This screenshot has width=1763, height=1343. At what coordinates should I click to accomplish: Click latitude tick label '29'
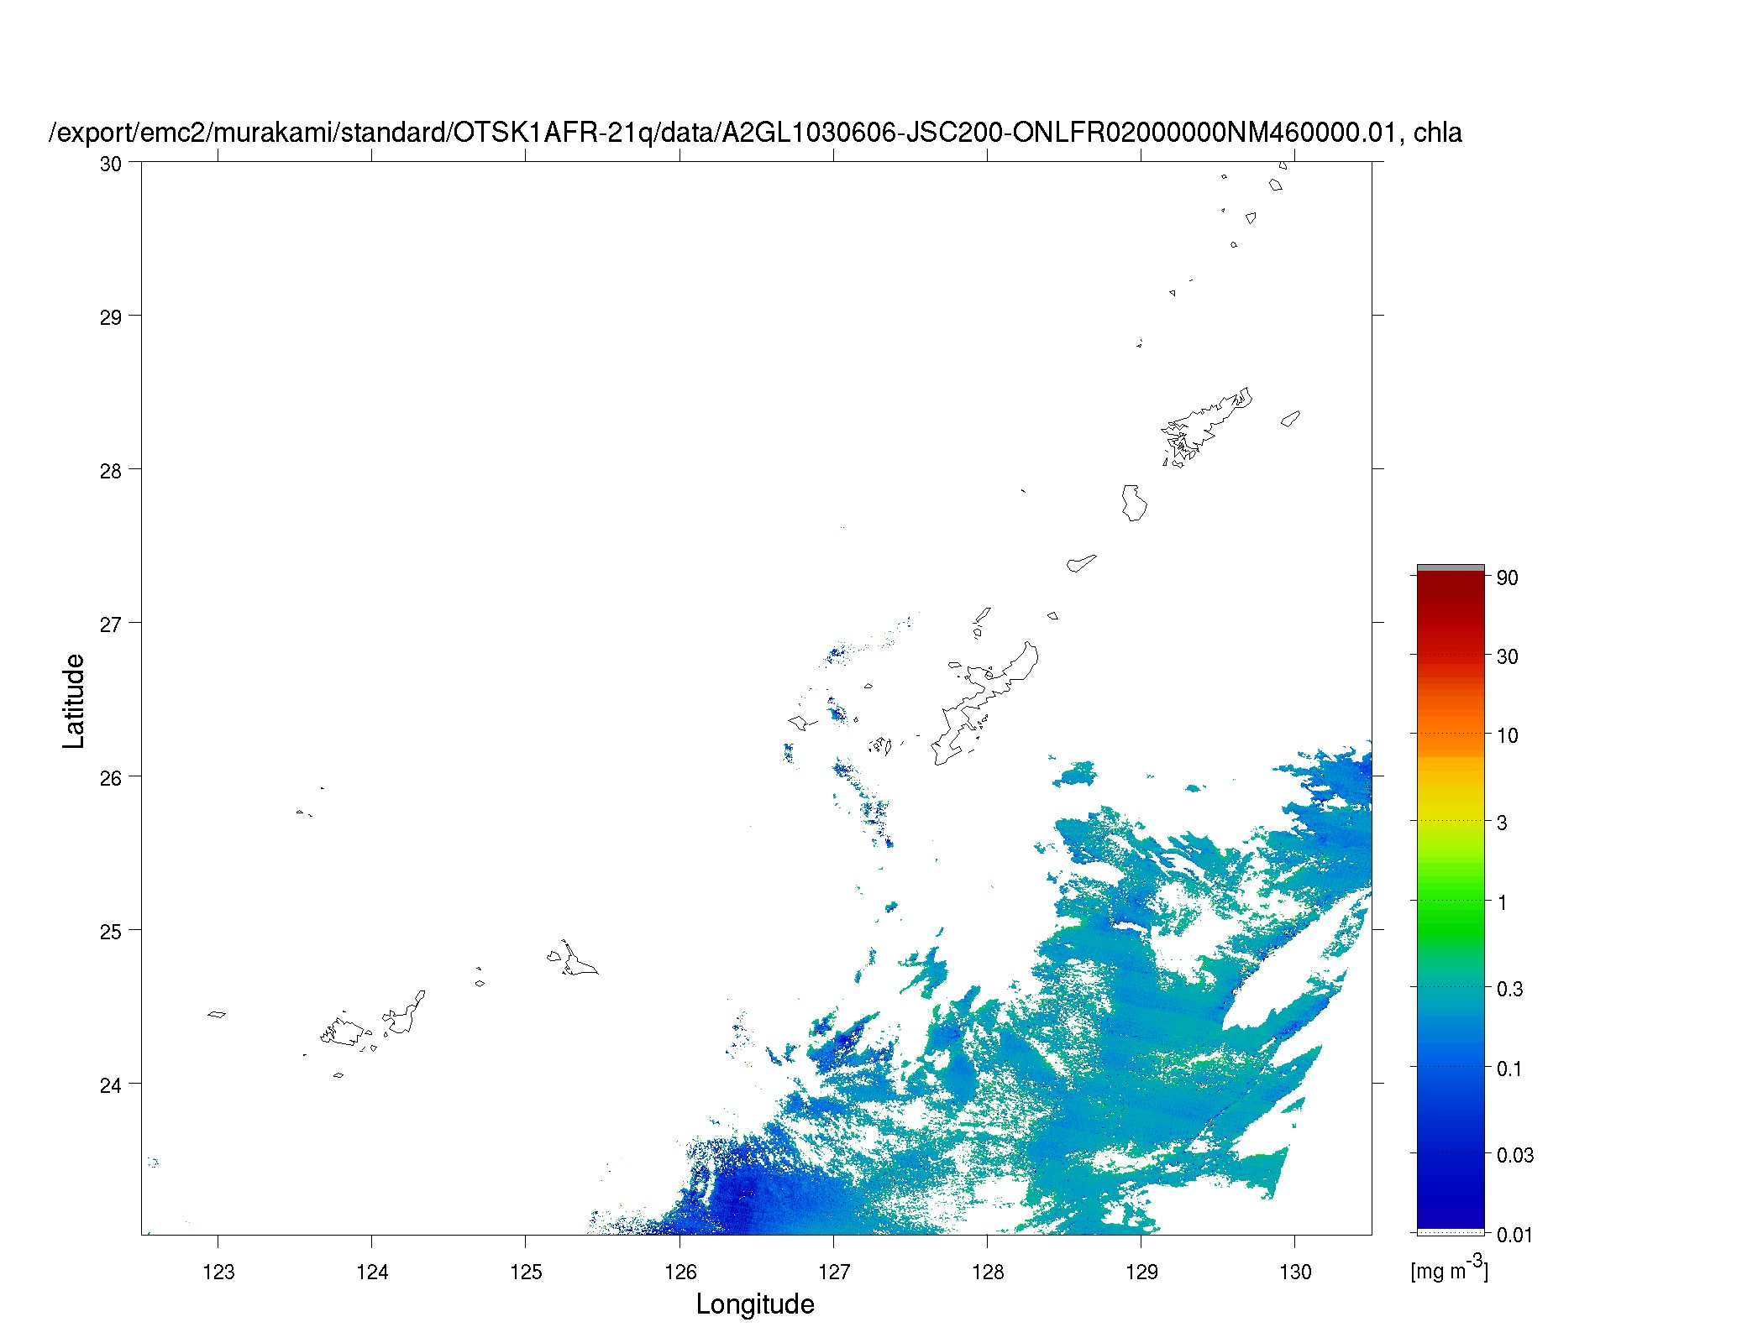pyautogui.click(x=111, y=318)
